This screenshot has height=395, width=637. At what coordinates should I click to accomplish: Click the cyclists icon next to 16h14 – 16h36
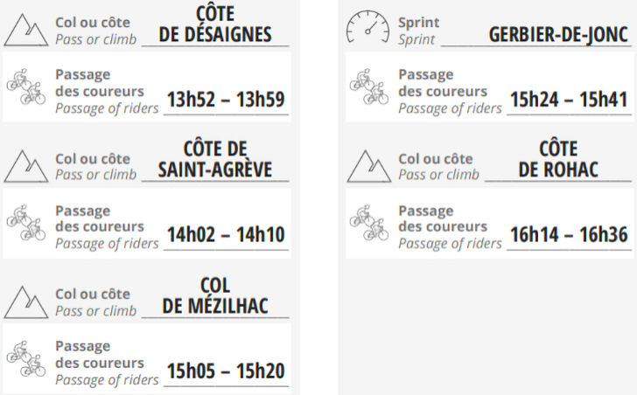point(368,223)
